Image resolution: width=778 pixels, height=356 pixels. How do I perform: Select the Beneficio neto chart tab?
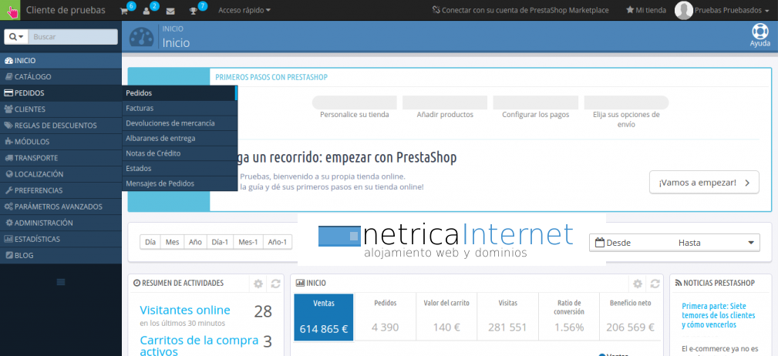coord(631,317)
